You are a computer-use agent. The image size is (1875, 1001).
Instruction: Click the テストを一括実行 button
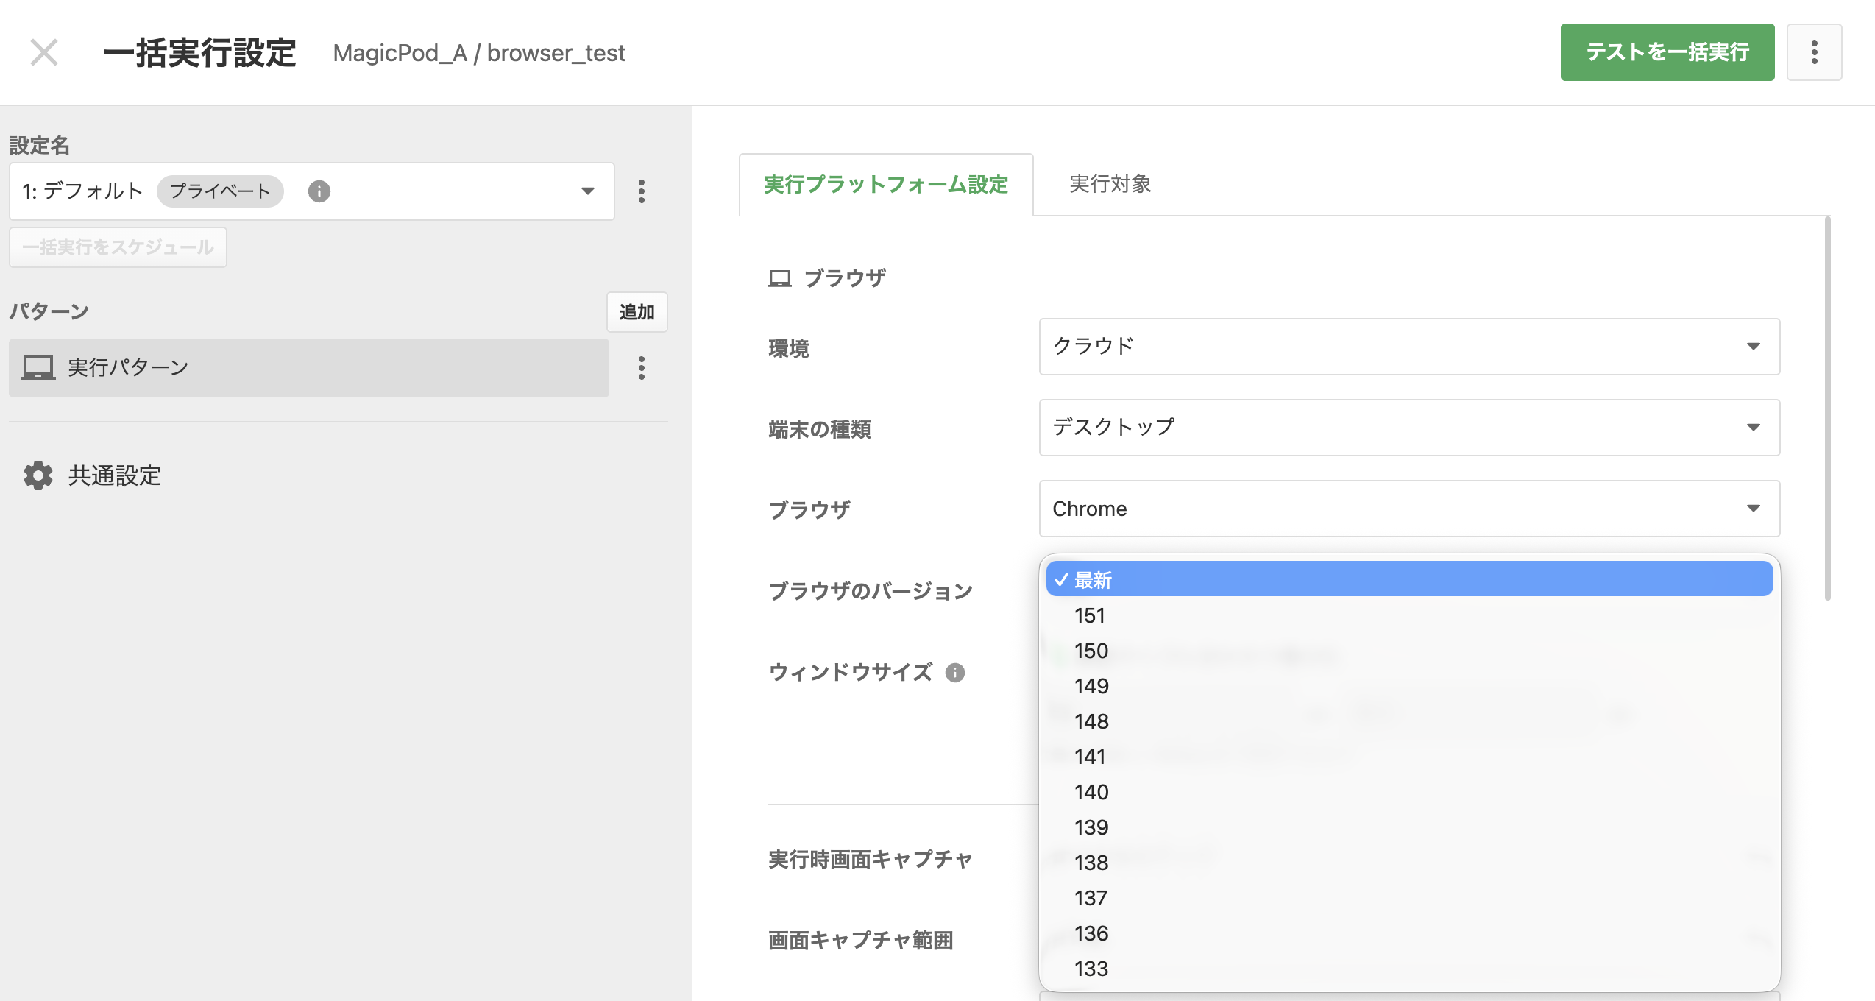point(1667,52)
